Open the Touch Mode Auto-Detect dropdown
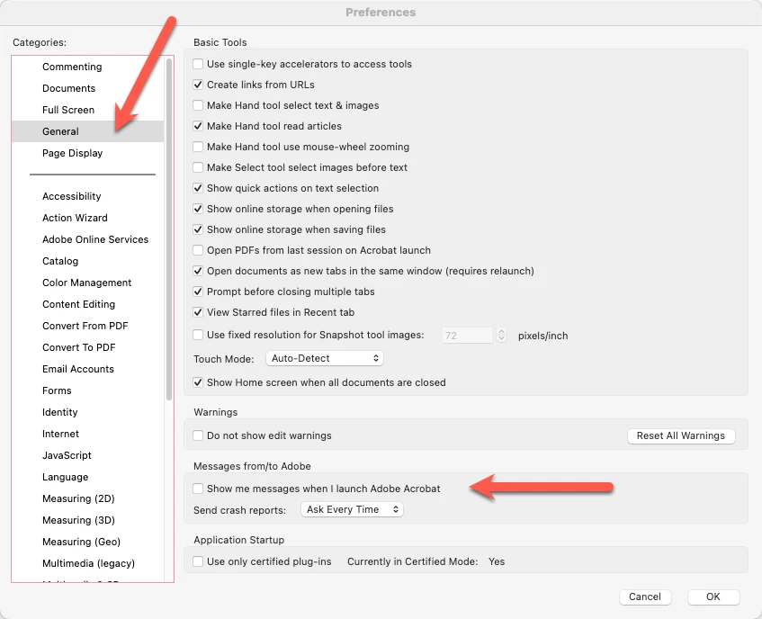The image size is (762, 619). 325,359
